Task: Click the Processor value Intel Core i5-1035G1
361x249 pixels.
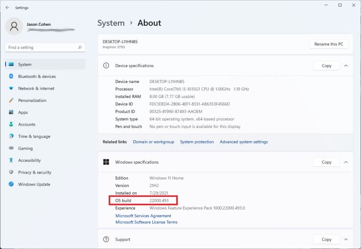Action: 199,89
